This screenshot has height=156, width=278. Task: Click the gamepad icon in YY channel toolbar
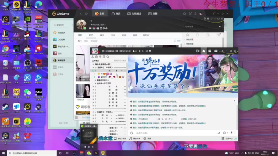tap(216, 51)
